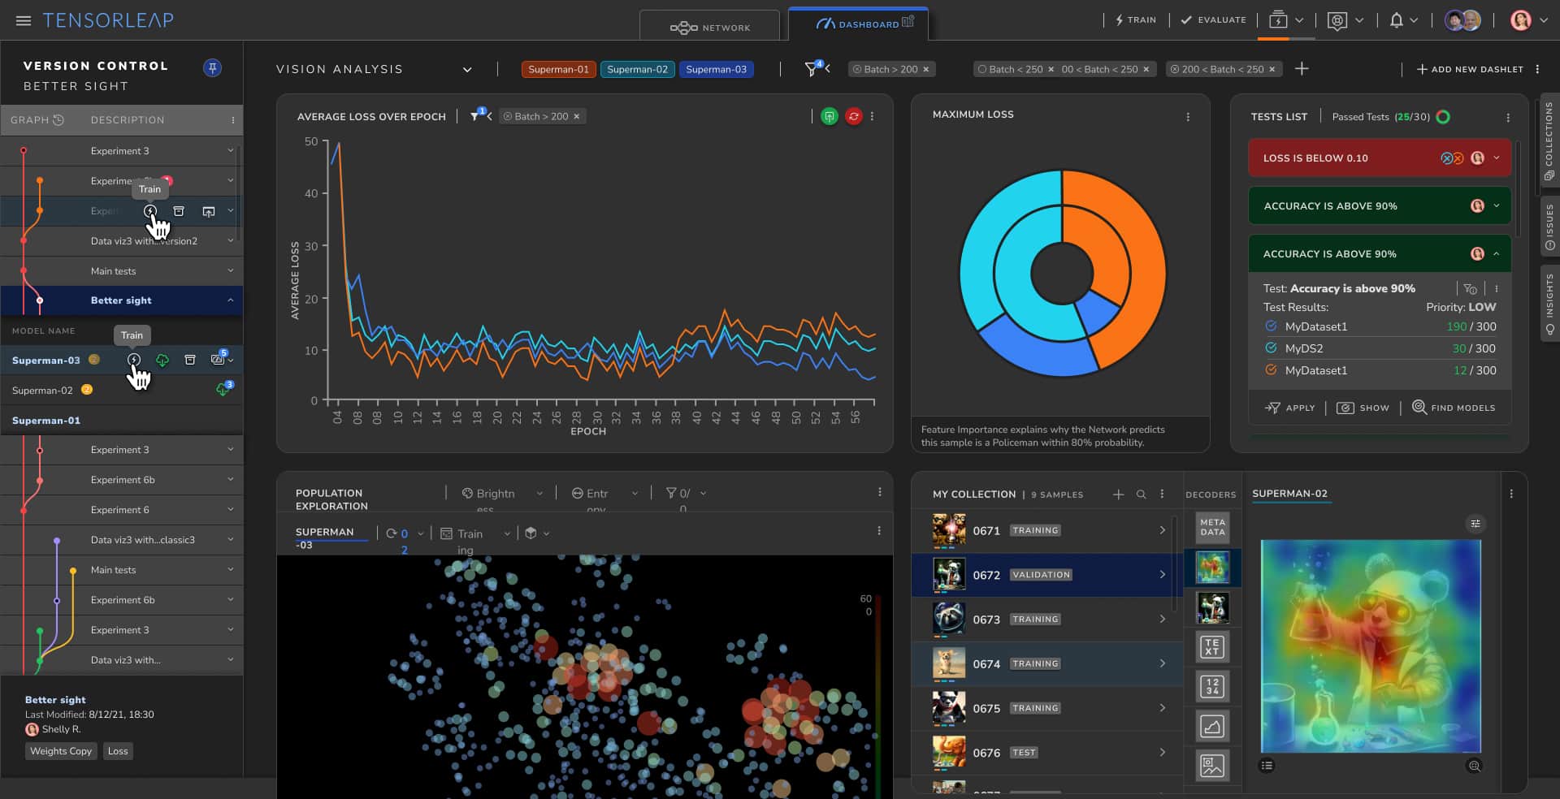Select sample 0672 Validation in My Collection
This screenshot has height=799, width=1560.
(x=1046, y=575)
